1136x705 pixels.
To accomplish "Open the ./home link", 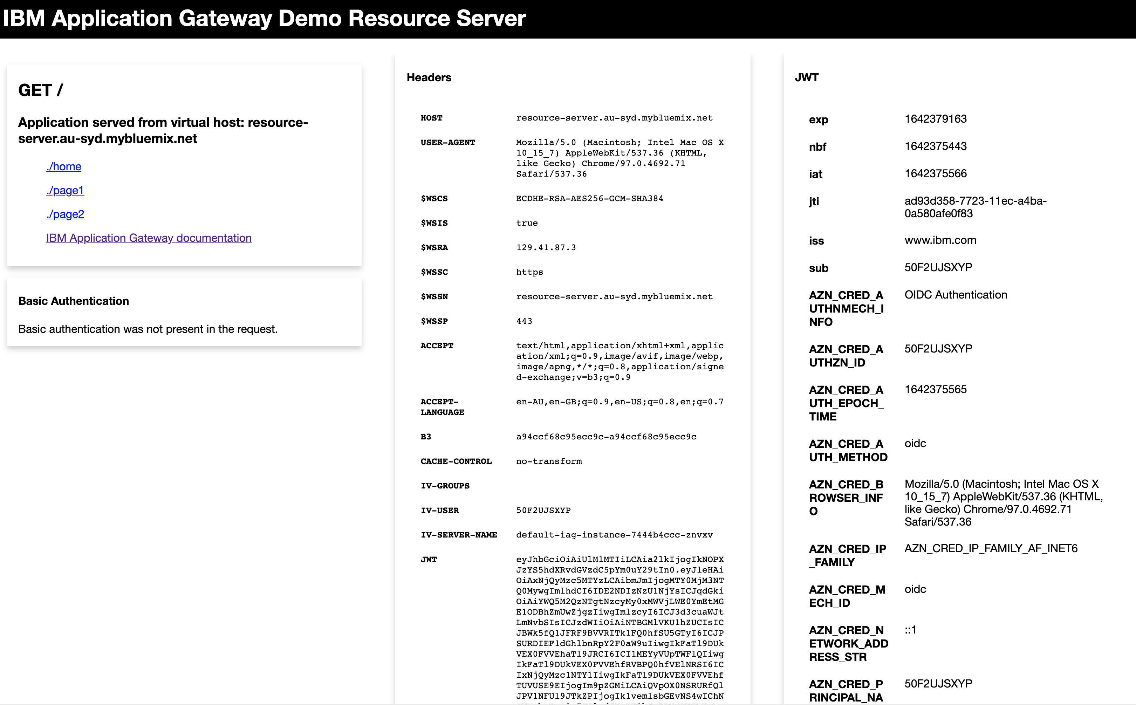I will point(63,166).
